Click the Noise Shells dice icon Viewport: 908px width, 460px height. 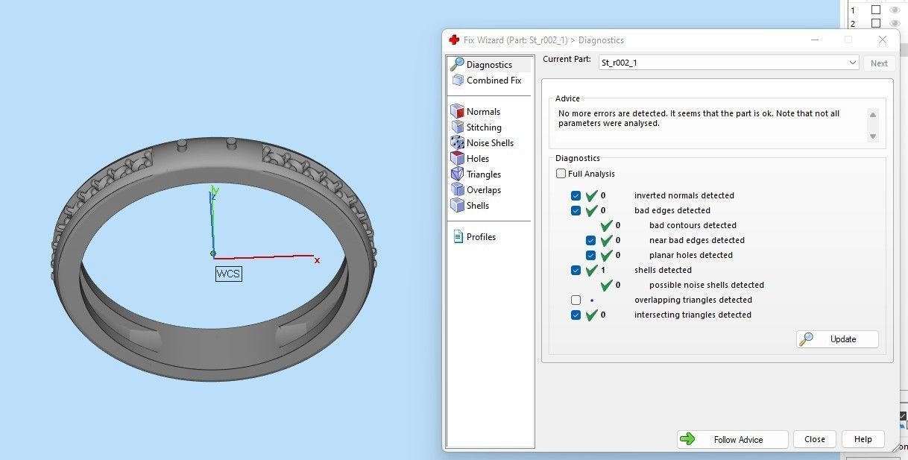click(458, 143)
